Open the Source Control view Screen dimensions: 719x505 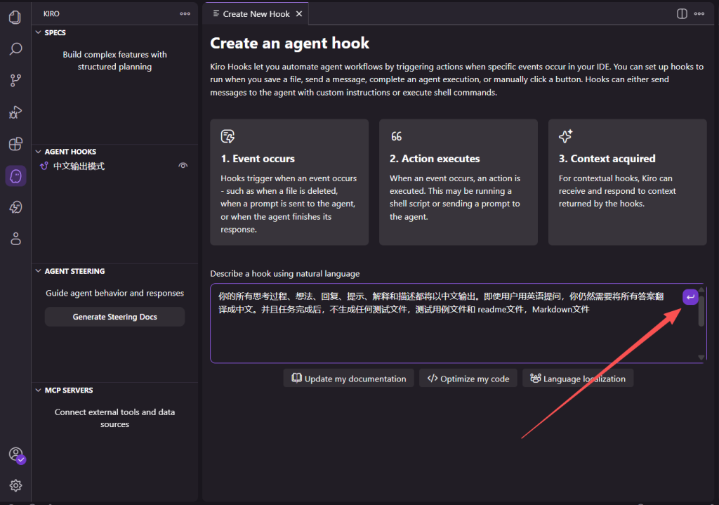pyautogui.click(x=15, y=81)
